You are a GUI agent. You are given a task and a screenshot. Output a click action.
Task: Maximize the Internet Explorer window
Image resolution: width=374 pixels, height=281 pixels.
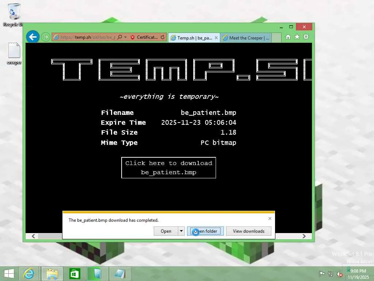click(x=291, y=27)
